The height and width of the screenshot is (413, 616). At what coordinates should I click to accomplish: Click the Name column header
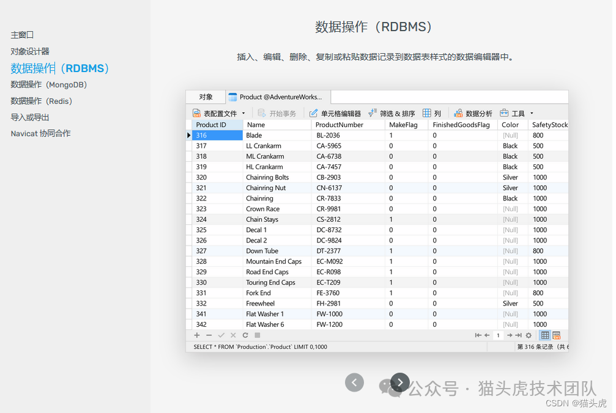tap(277, 125)
